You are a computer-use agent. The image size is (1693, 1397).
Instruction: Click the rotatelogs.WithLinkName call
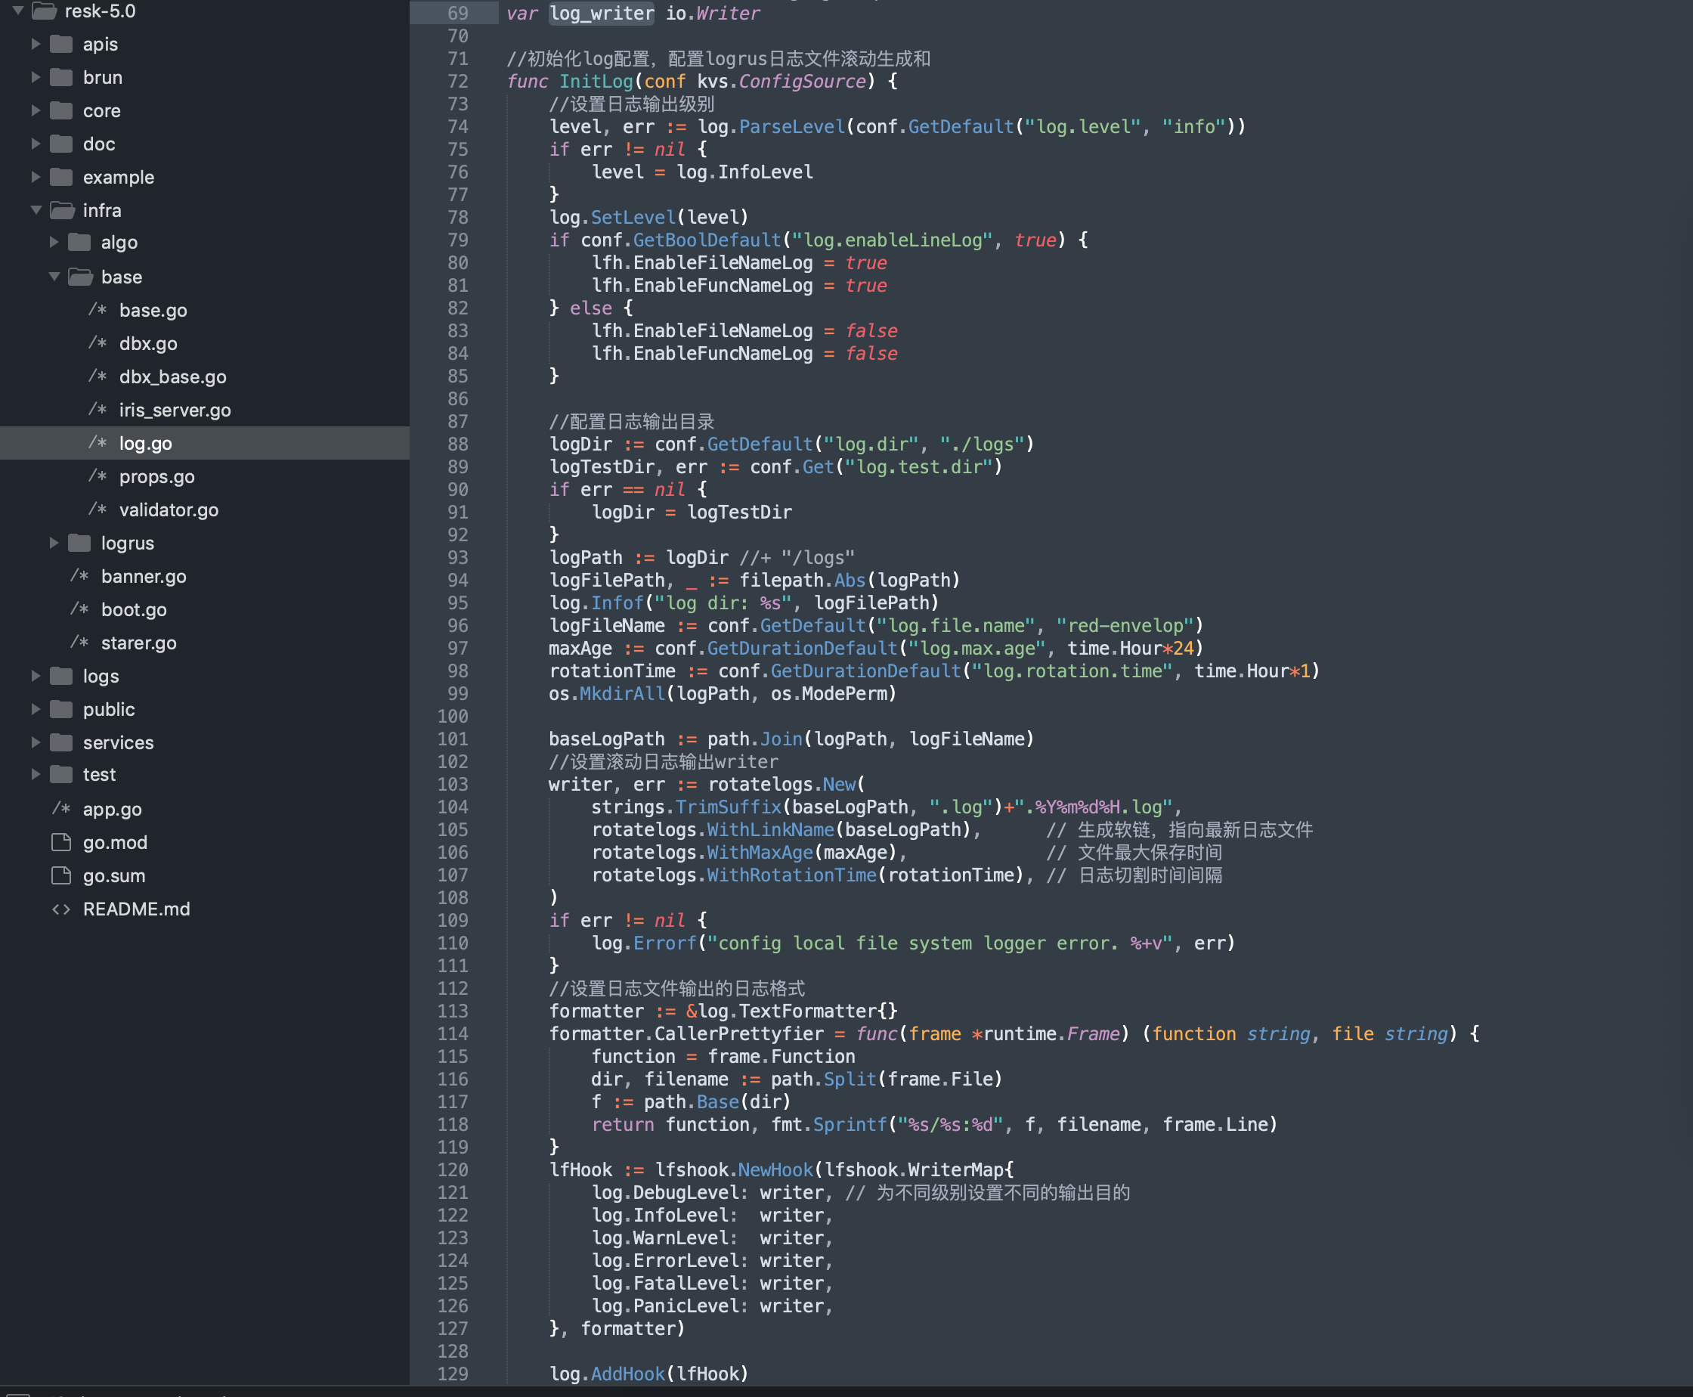click(713, 830)
